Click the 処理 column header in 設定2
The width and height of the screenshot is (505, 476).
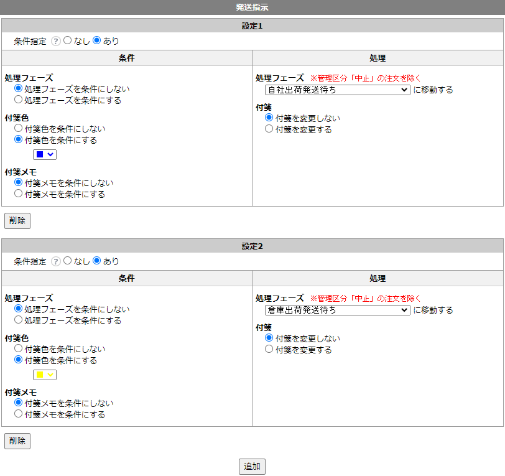coord(378,278)
